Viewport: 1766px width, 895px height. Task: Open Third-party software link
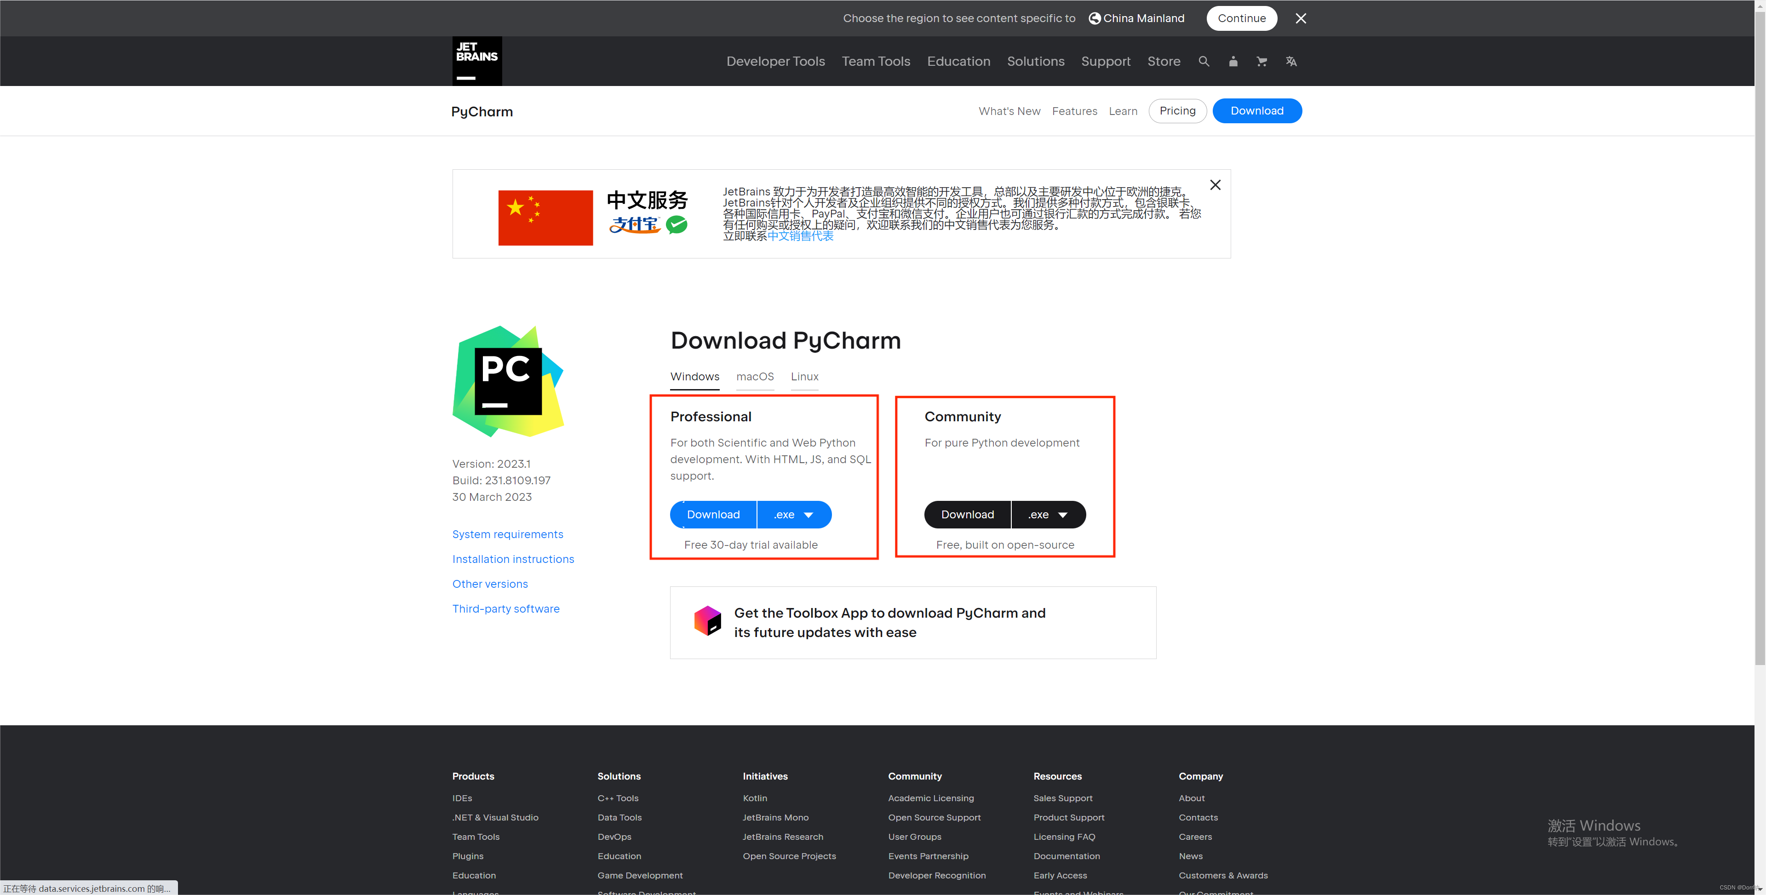tap(505, 608)
